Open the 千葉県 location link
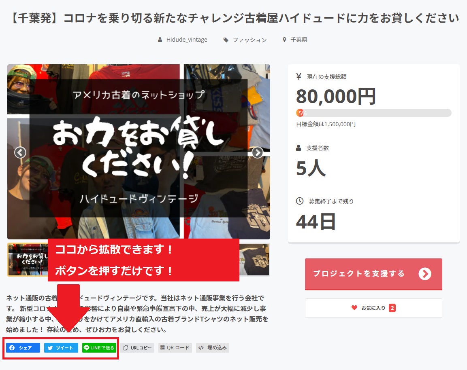 tap(295, 40)
